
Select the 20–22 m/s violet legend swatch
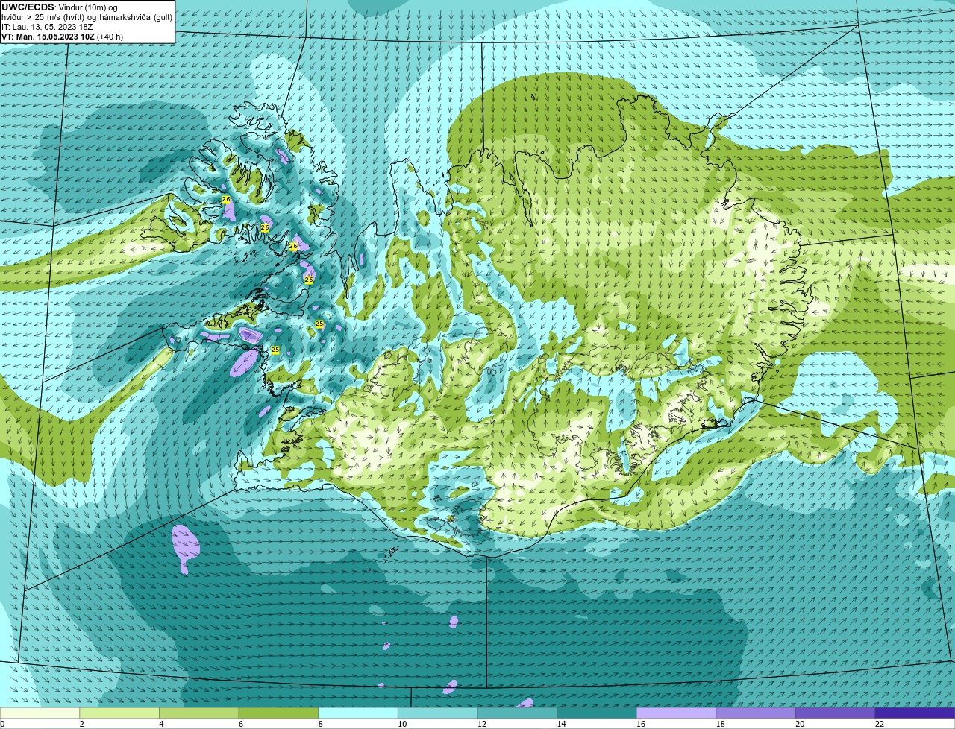(836, 713)
